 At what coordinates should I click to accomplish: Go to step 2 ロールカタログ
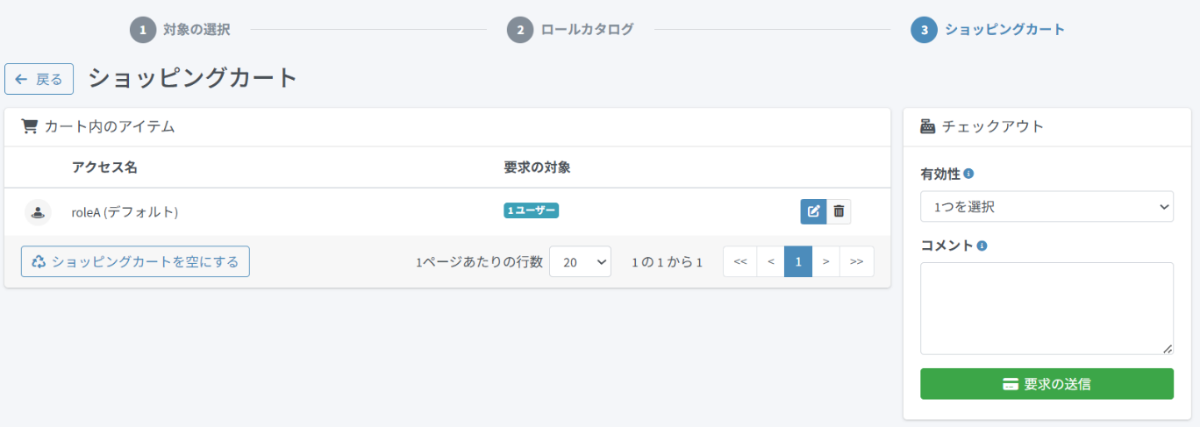coord(570,30)
